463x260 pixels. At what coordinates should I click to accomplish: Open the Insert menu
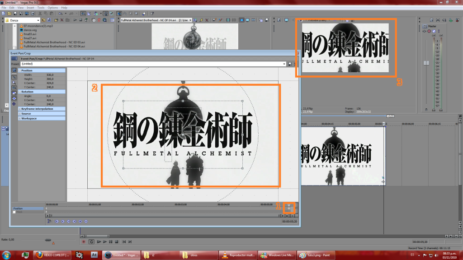(x=30, y=8)
